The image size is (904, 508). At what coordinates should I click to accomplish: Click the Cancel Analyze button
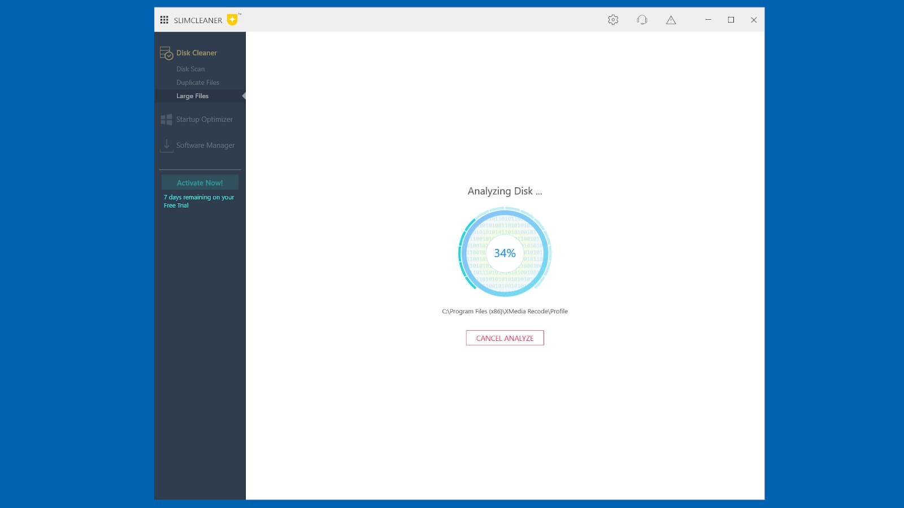click(505, 338)
